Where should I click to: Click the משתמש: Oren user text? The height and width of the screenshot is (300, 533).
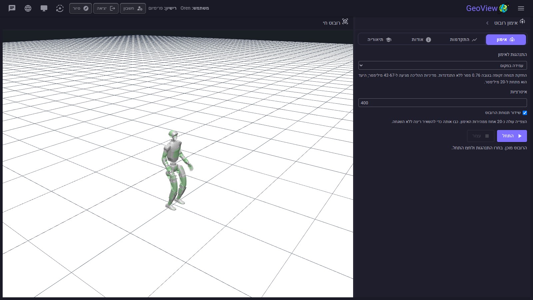[195, 8]
